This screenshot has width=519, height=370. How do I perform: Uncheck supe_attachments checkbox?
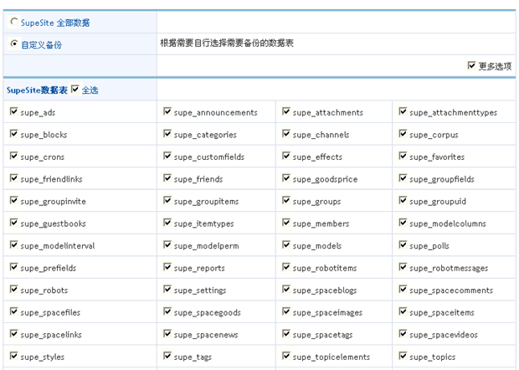pyautogui.click(x=286, y=111)
